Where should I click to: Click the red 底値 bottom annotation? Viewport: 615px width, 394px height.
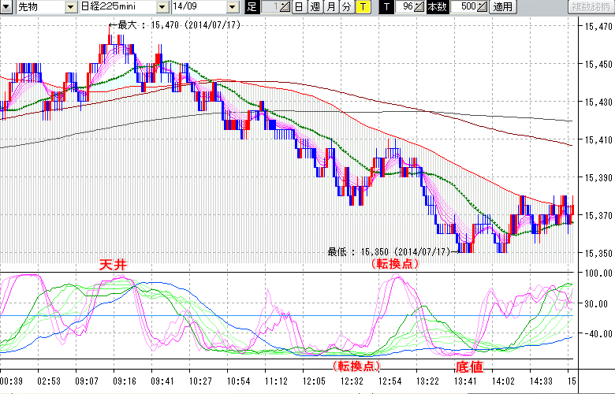pos(469,367)
